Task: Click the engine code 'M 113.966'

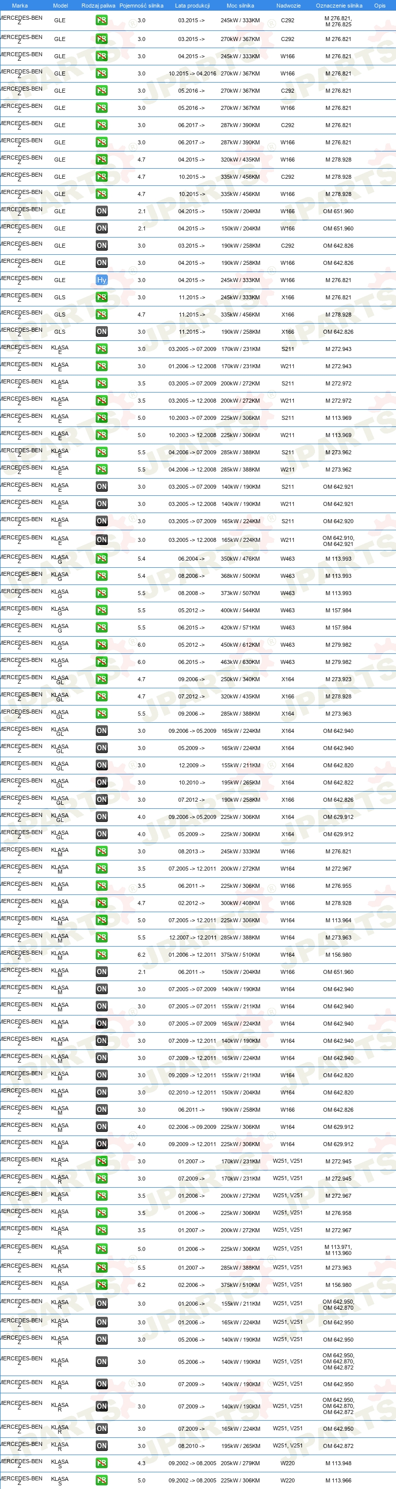Action: [x=338, y=1481]
